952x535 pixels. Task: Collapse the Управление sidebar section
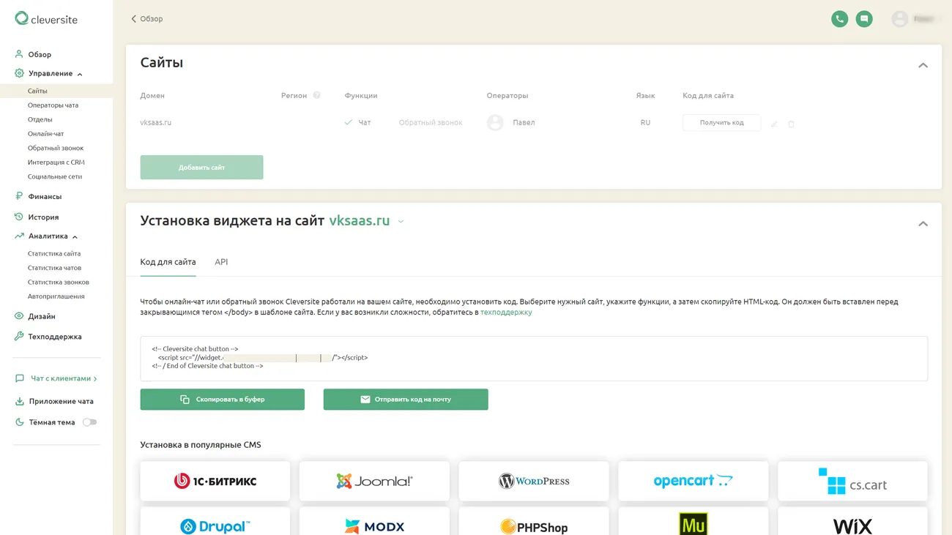pos(80,74)
